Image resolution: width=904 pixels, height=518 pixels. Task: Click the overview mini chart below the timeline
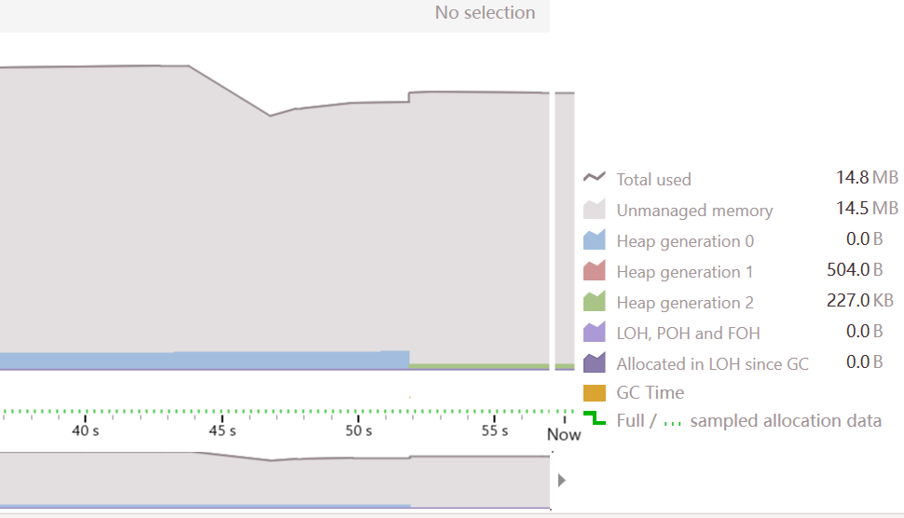[275, 480]
